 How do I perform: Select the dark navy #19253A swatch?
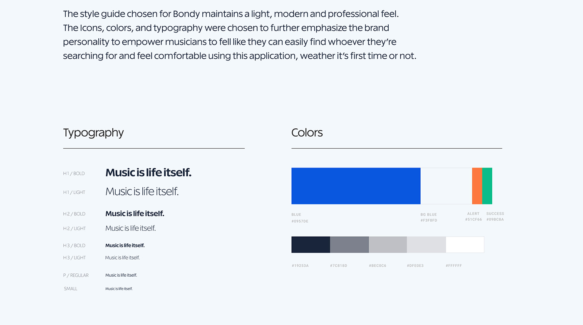(x=310, y=245)
